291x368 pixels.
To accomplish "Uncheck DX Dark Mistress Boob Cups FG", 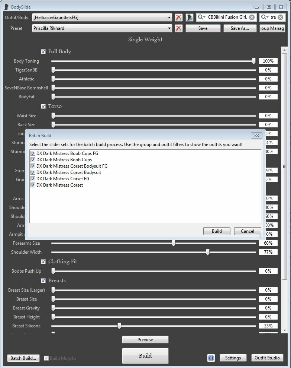I will [x=33, y=153].
